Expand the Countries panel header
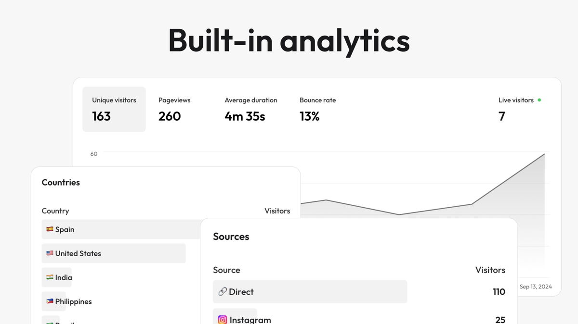Screen dimensions: 578x324 tap(60, 182)
